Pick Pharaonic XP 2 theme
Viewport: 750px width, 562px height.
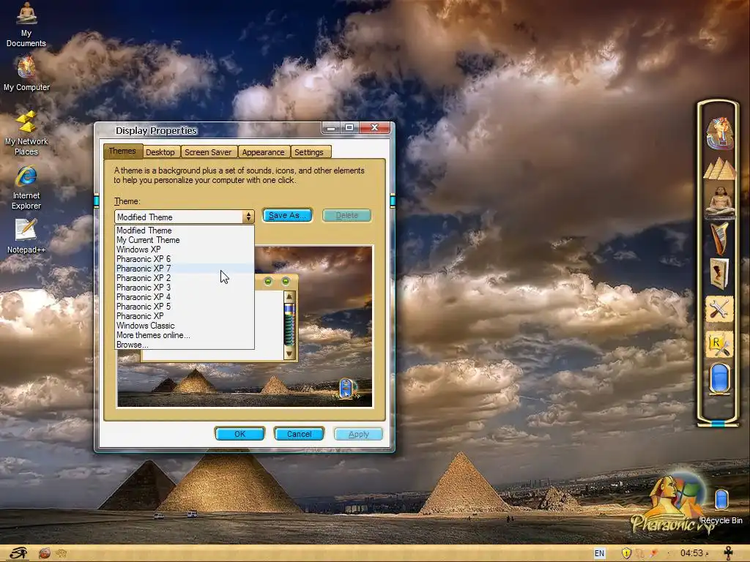click(x=185, y=278)
